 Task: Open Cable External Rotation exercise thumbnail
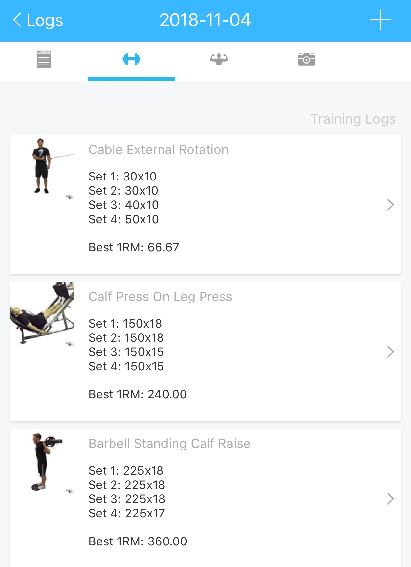[x=42, y=166]
